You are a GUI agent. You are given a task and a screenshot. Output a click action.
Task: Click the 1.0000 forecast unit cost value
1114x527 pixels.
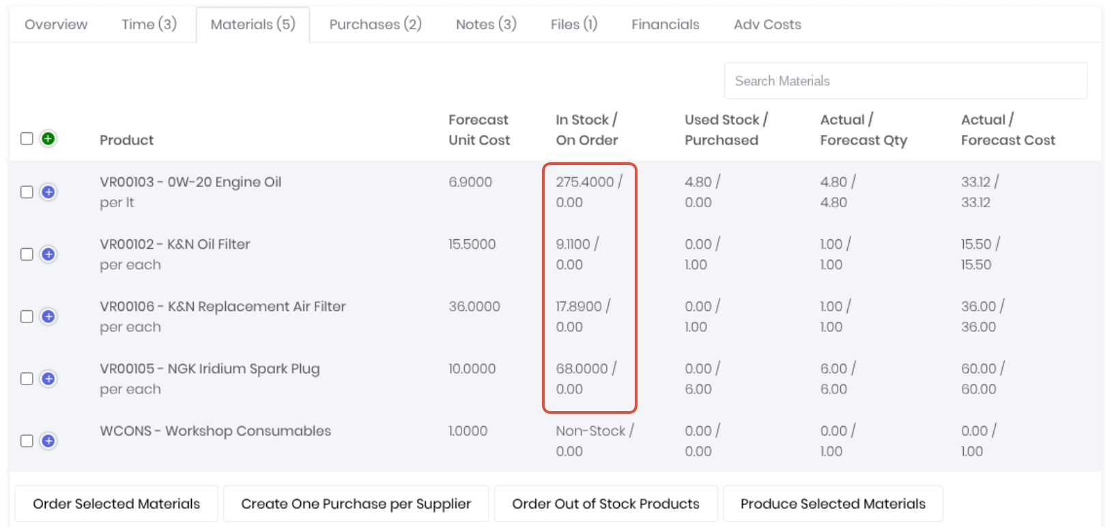pyautogui.click(x=468, y=431)
